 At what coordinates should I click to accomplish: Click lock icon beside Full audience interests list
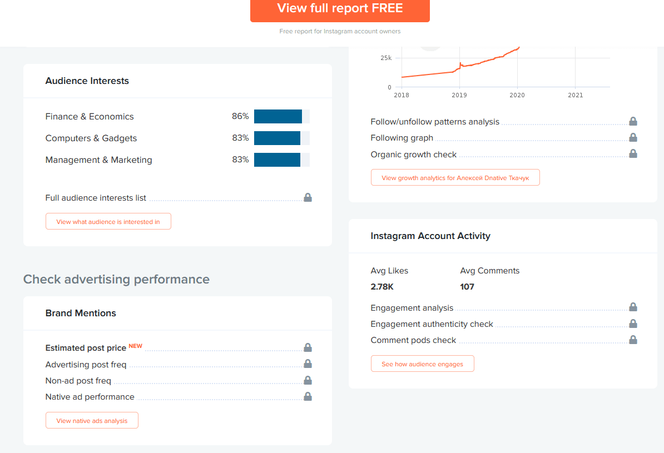[x=308, y=197]
